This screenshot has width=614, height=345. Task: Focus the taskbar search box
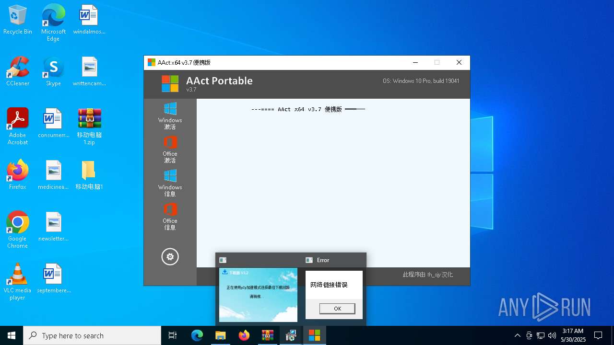click(92, 335)
